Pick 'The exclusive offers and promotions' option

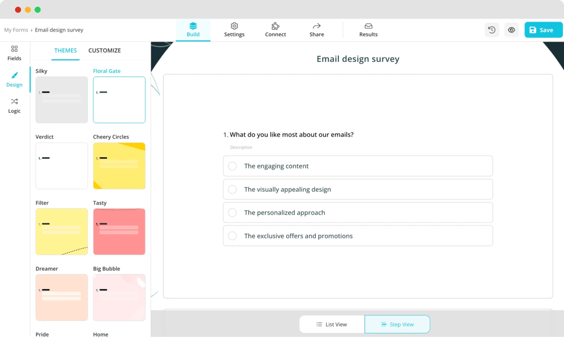point(232,236)
